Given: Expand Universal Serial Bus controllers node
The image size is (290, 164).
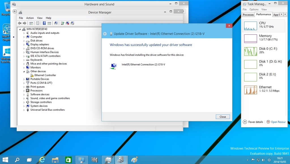Looking at the screenshot, I should [24, 110].
